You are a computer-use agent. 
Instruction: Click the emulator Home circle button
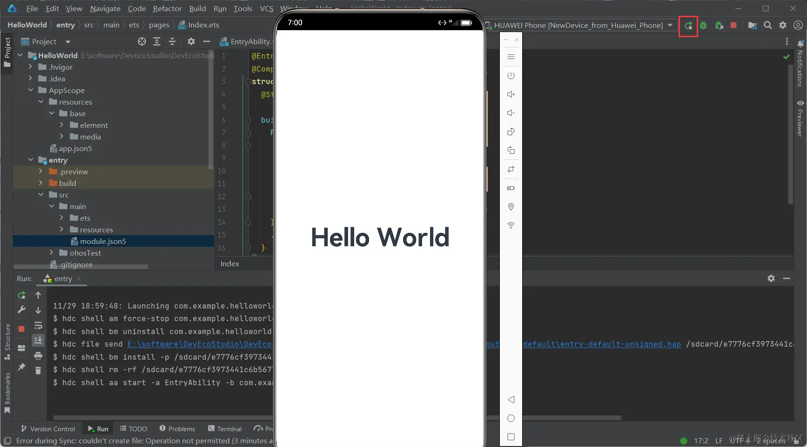pos(511,418)
